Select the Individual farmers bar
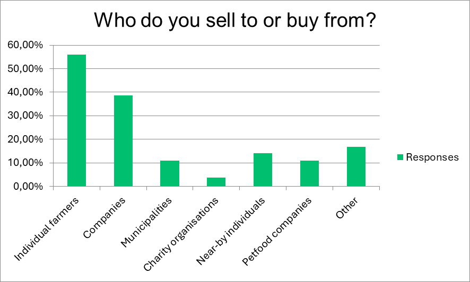 pyautogui.click(x=76, y=120)
